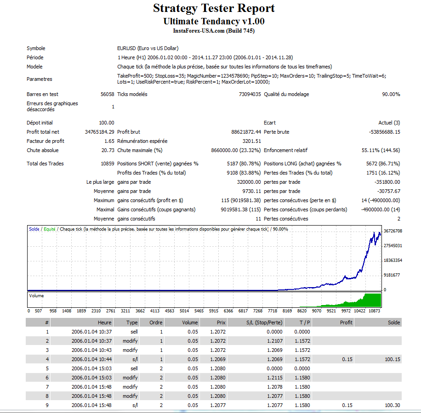This screenshot has height=413, width=421.
Task: Select consecutive losses value 14 (-4900000.00)
Action: tap(381, 200)
